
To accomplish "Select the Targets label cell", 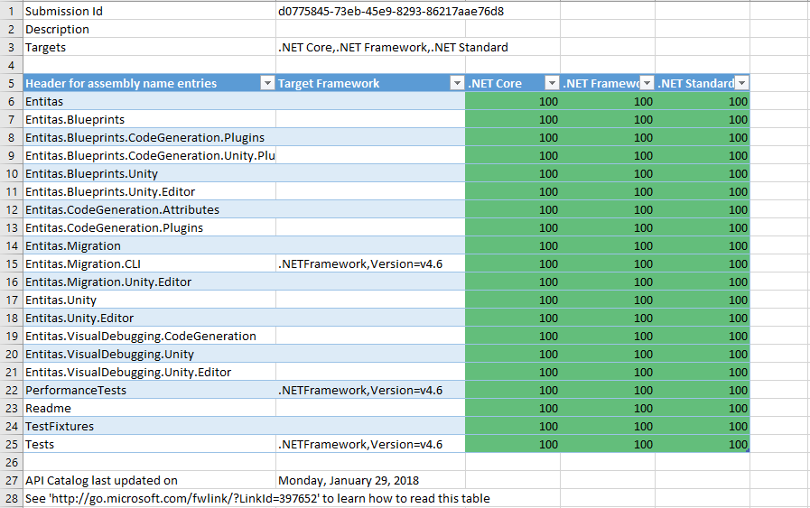I will [x=149, y=48].
